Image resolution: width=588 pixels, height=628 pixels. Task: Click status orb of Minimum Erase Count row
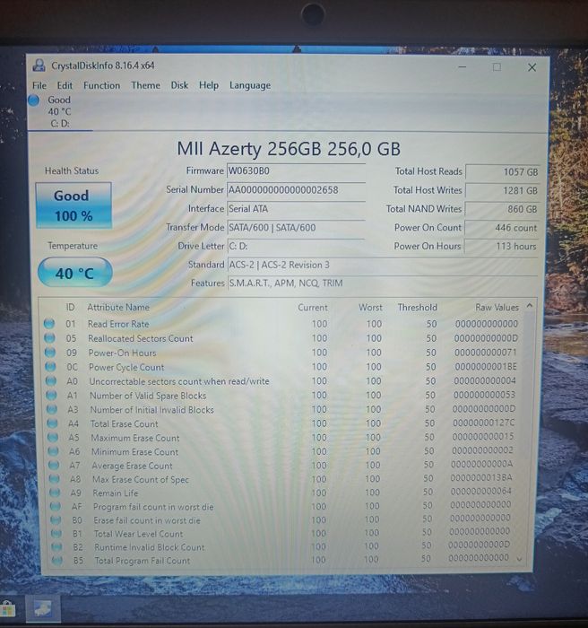click(53, 451)
